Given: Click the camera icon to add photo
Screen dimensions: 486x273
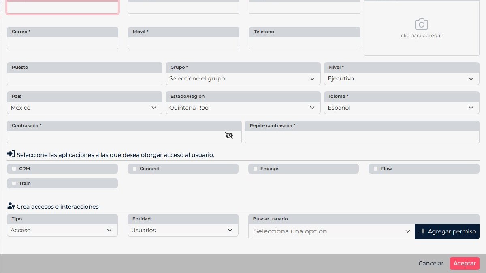Looking at the screenshot, I should point(422,24).
